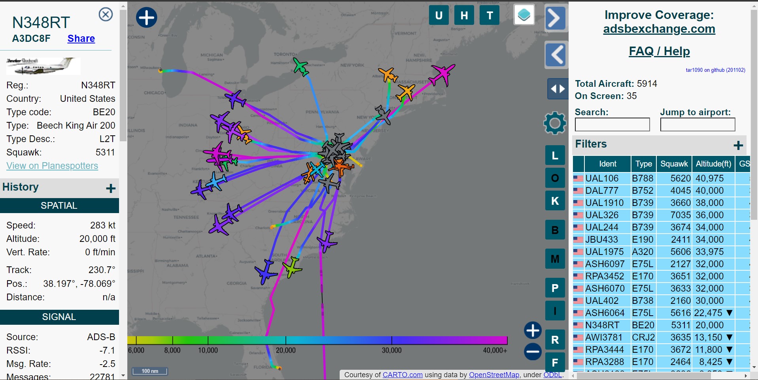Image resolution: width=758 pixels, height=380 pixels.
Task: Open the adsbexchange.com link
Action: (659, 29)
